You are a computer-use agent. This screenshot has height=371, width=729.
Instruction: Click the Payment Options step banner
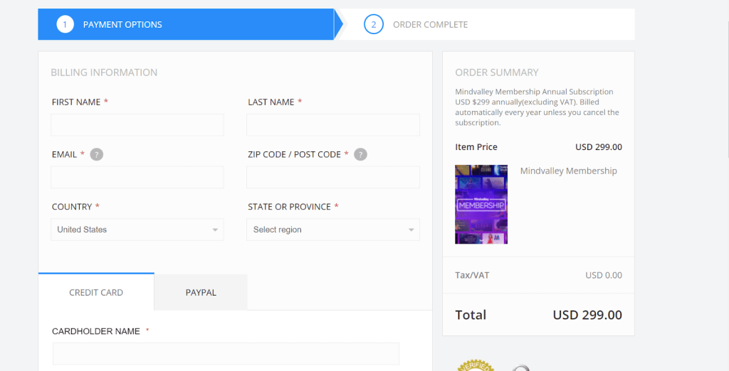186,24
